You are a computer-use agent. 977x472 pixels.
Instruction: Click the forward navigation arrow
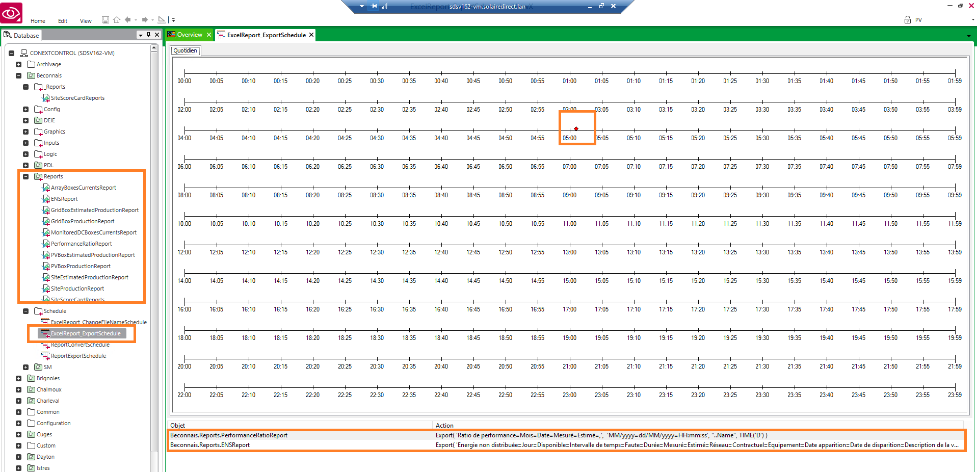pyautogui.click(x=145, y=20)
